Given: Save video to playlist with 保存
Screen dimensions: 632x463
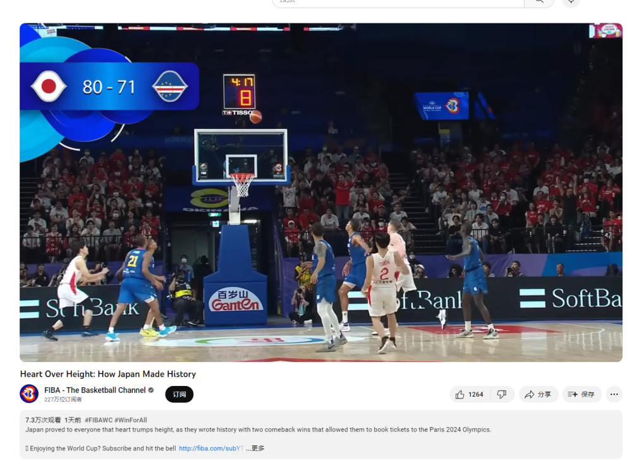Looking at the screenshot, I should click(x=581, y=394).
